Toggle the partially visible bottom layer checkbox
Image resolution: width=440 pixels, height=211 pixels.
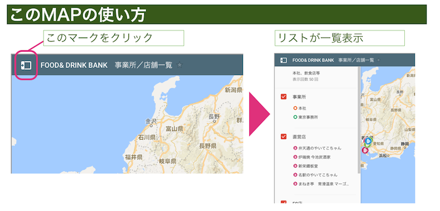click(283, 202)
